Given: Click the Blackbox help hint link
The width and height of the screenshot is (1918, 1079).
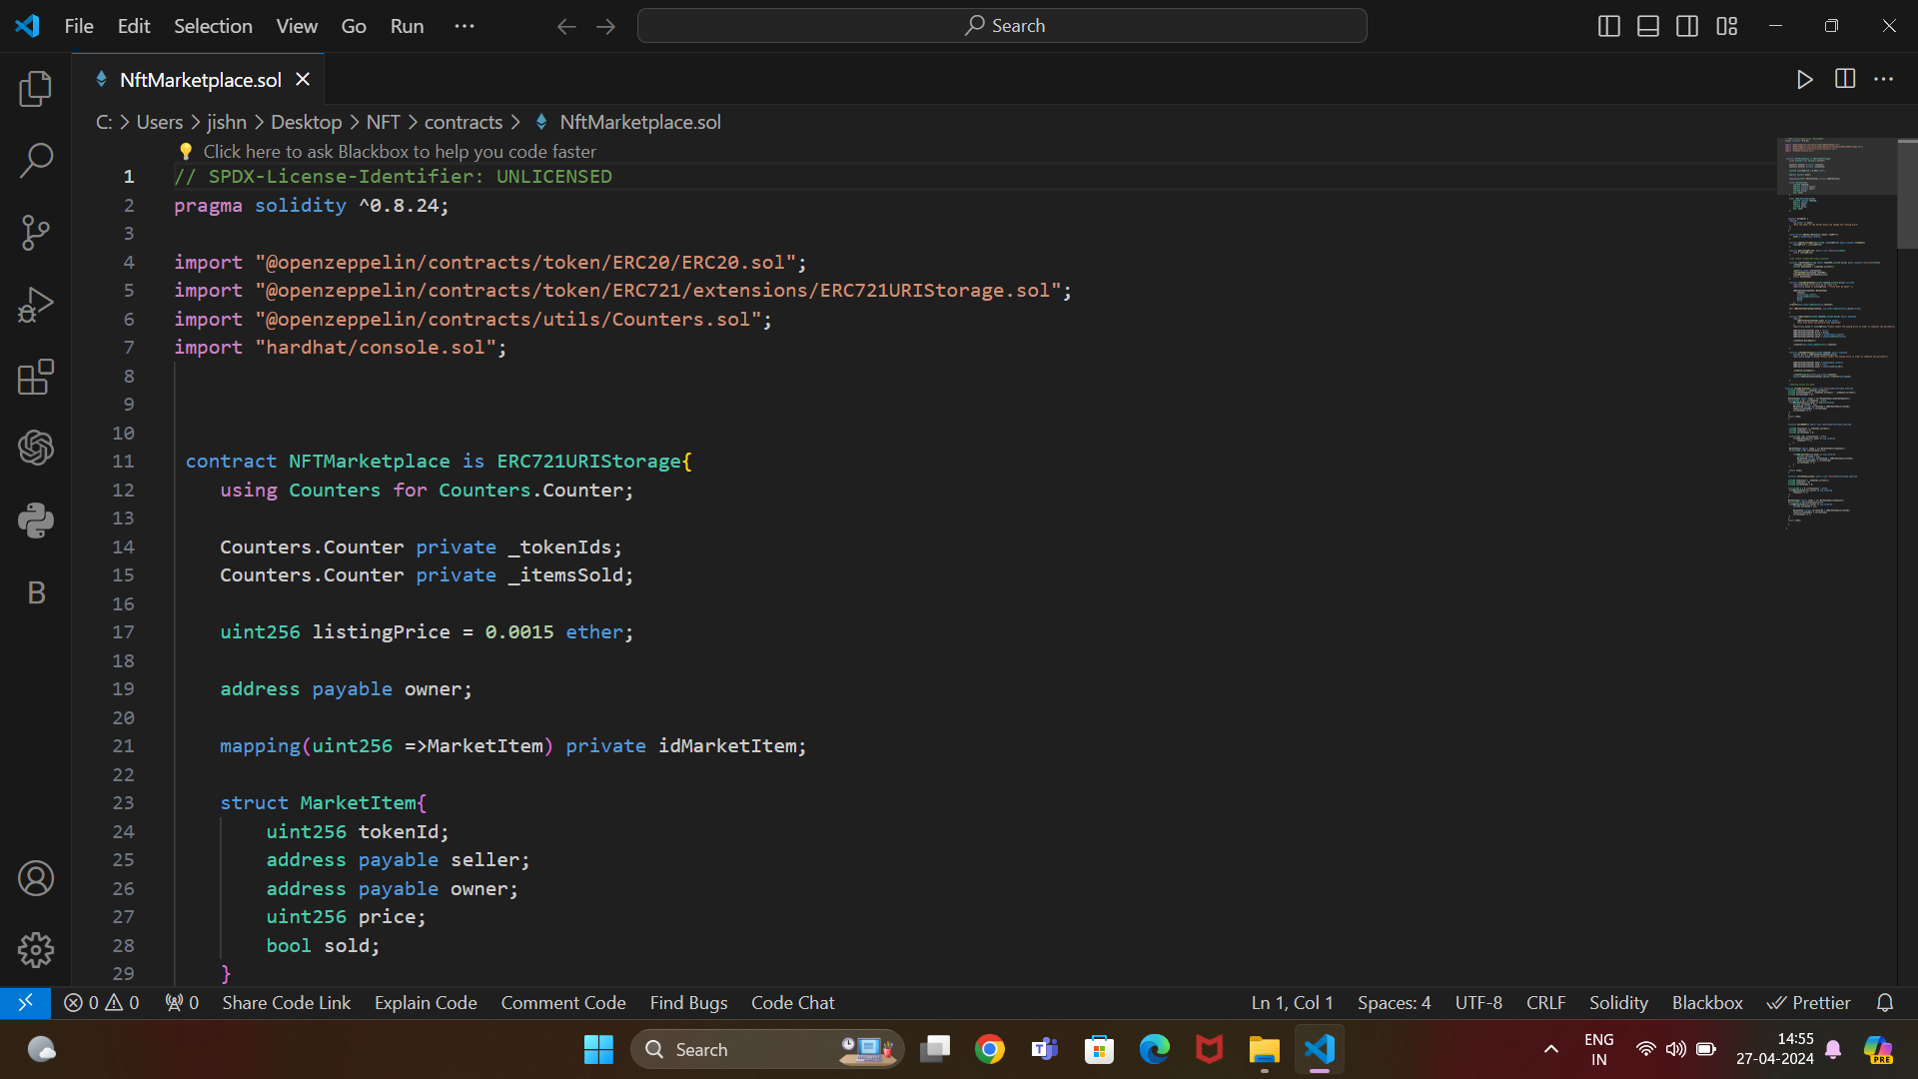Looking at the screenshot, I should [399, 151].
